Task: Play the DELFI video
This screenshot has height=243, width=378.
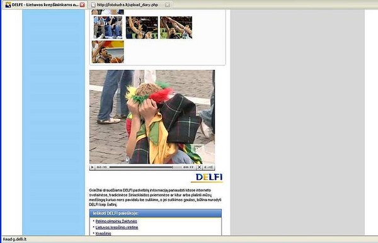Action: click(x=92, y=167)
